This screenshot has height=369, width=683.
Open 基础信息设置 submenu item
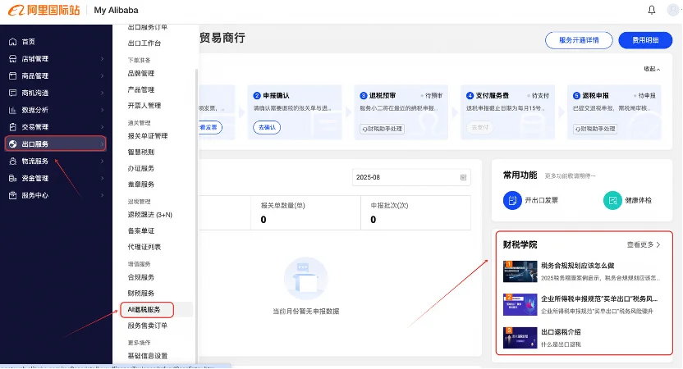[148, 356]
